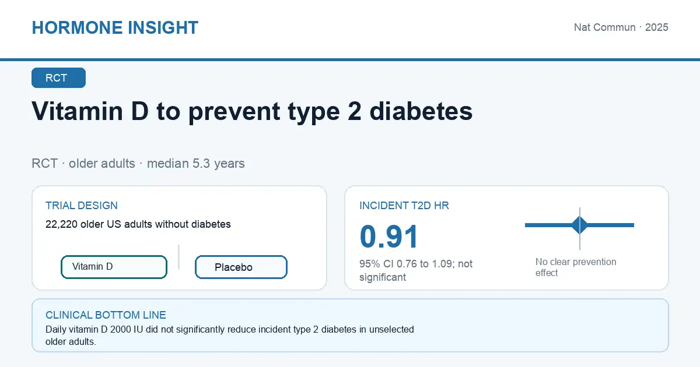
Task: Click the 95% CI significance text
Action: pyautogui.click(x=416, y=270)
